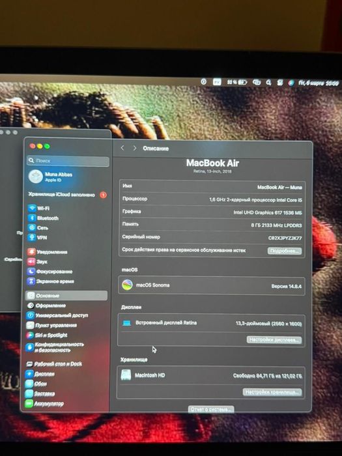Click Отчет о системе… button
Image resolution: width=342 pixels, height=456 pixels.
pyautogui.click(x=211, y=409)
